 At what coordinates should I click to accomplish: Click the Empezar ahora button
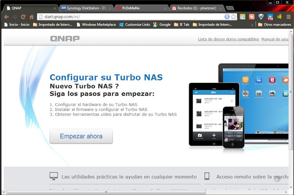tap(81, 136)
